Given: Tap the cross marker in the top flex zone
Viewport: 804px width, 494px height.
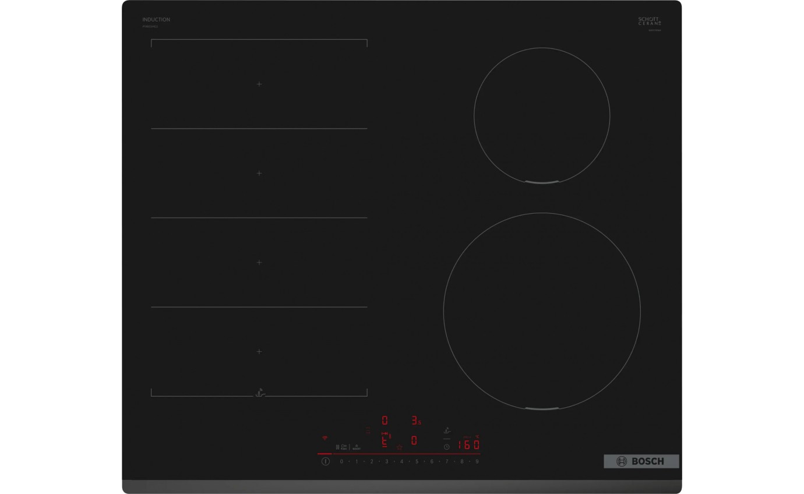Looking at the screenshot, I should [259, 84].
